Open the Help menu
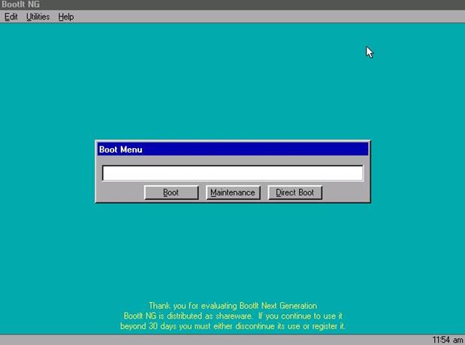 (x=66, y=17)
